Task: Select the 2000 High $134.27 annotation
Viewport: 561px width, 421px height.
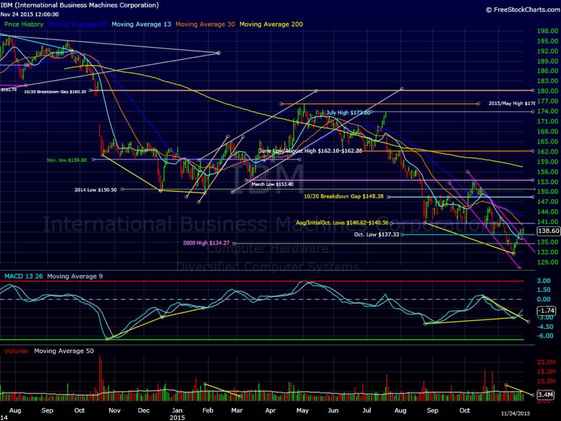Action: (206, 243)
